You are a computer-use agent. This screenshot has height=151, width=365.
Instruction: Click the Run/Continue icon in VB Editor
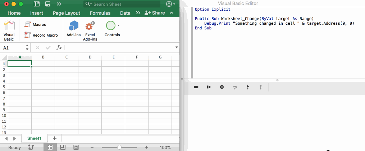point(209,87)
